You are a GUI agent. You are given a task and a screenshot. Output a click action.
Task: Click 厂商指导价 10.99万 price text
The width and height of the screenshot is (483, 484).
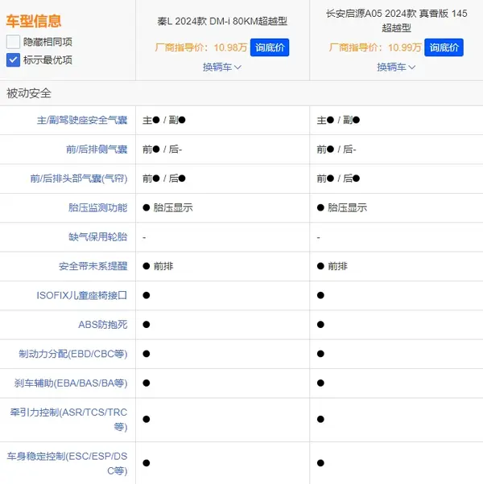(x=375, y=47)
